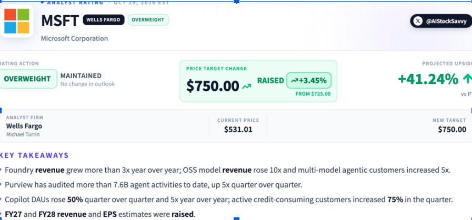Select the bottom center selection handle
472x220 pixels.
click(237, 218)
